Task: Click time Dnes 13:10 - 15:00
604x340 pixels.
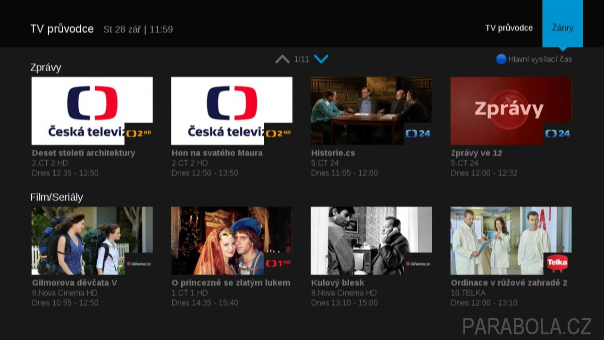Action: click(x=344, y=303)
